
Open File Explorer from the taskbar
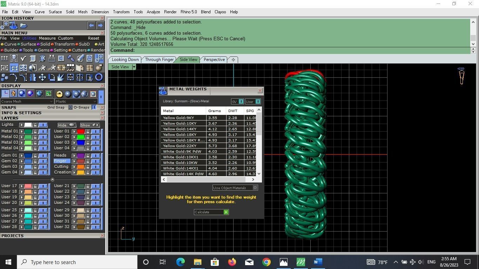tap(197, 262)
